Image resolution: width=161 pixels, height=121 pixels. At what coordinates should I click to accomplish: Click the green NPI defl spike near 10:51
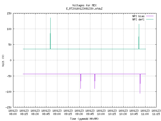(139, 37)
